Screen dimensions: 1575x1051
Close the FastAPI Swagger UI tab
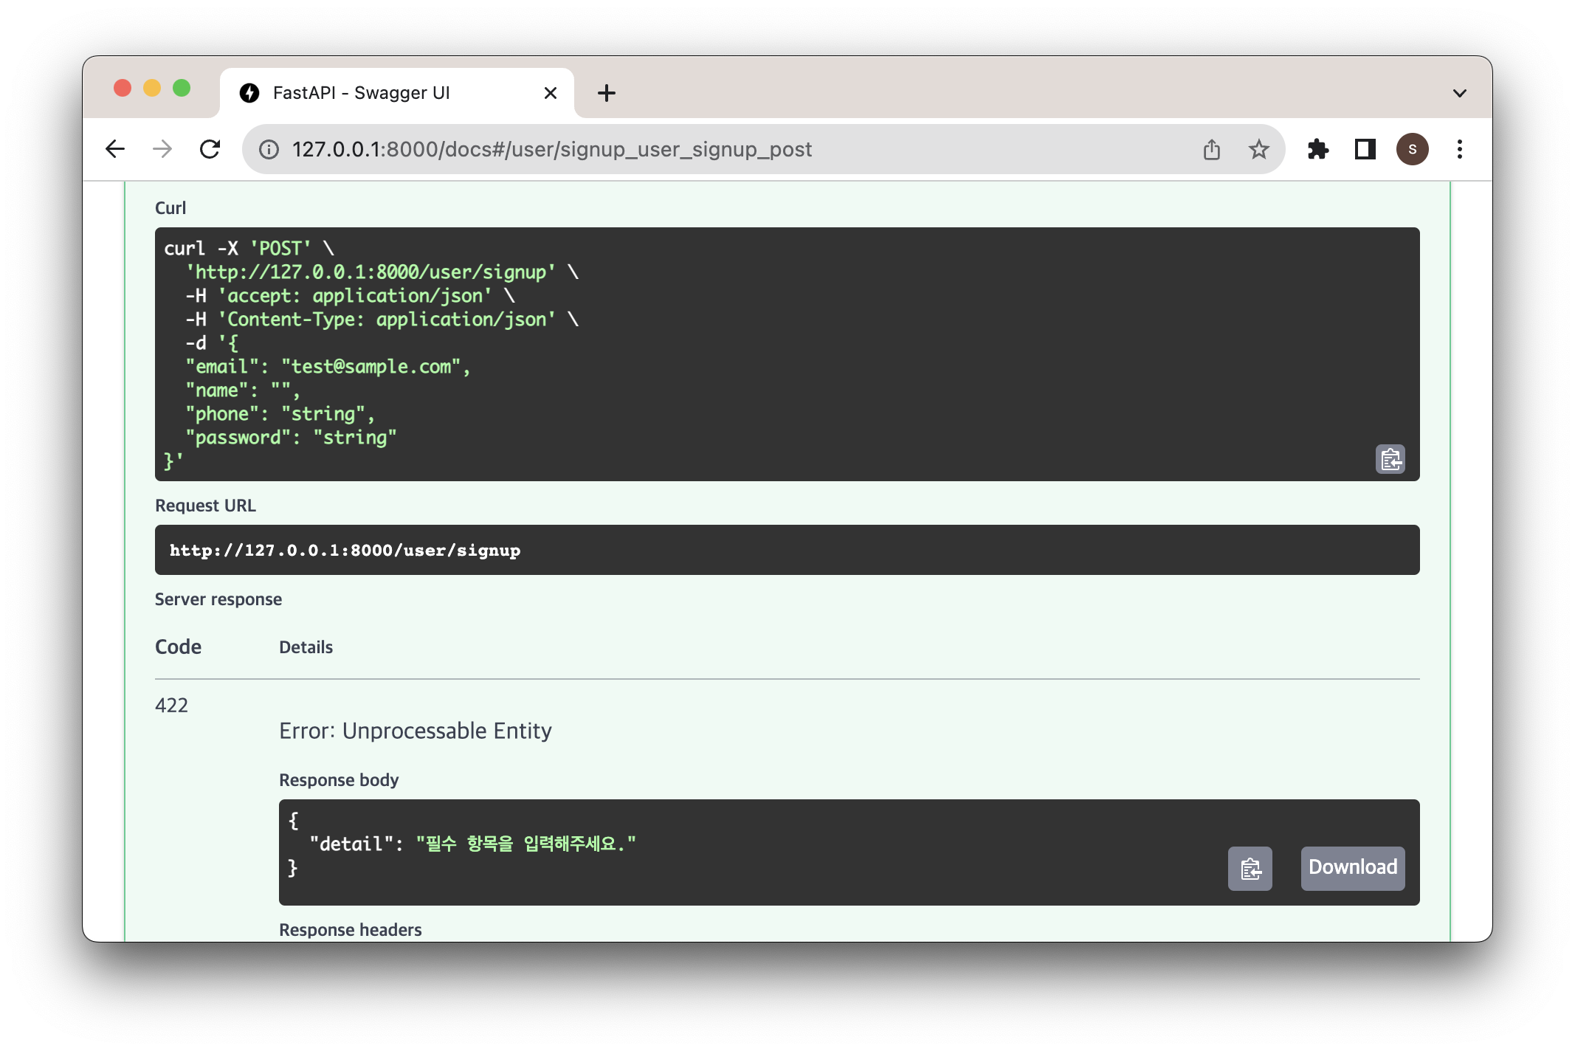550,94
